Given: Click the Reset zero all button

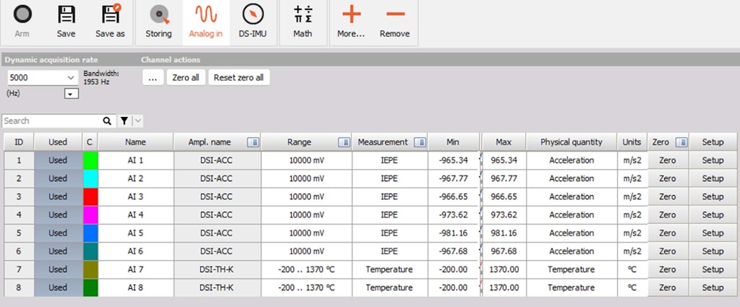Looking at the screenshot, I should [238, 77].
